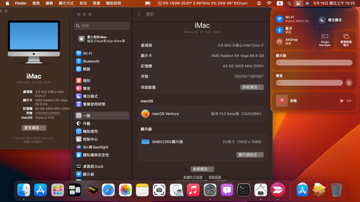Open the 顯示方式 menu

[66, 3]
